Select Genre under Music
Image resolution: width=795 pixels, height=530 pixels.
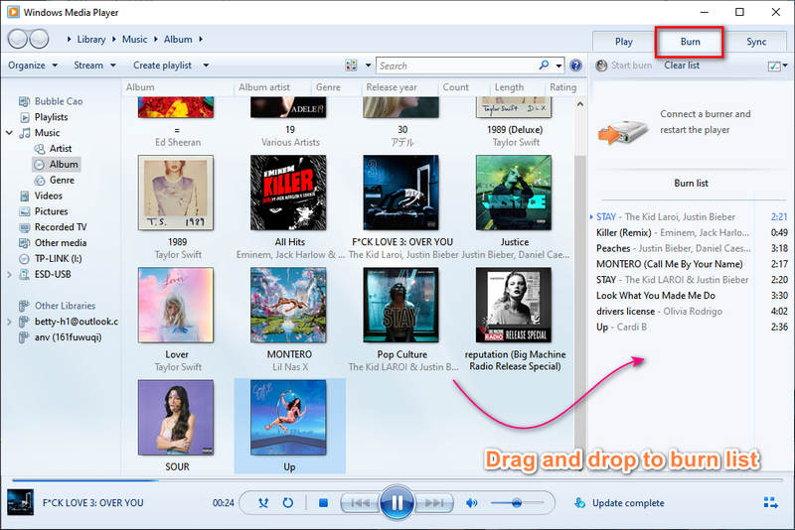point(62,180)
